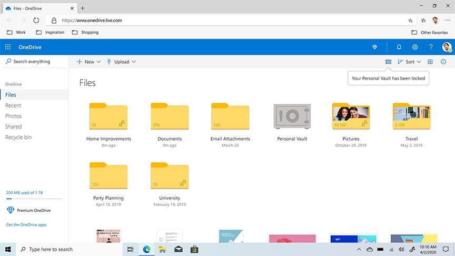455x256 pixels.
Task: Open the browser settings and more menu
Action: pos(448,21)
